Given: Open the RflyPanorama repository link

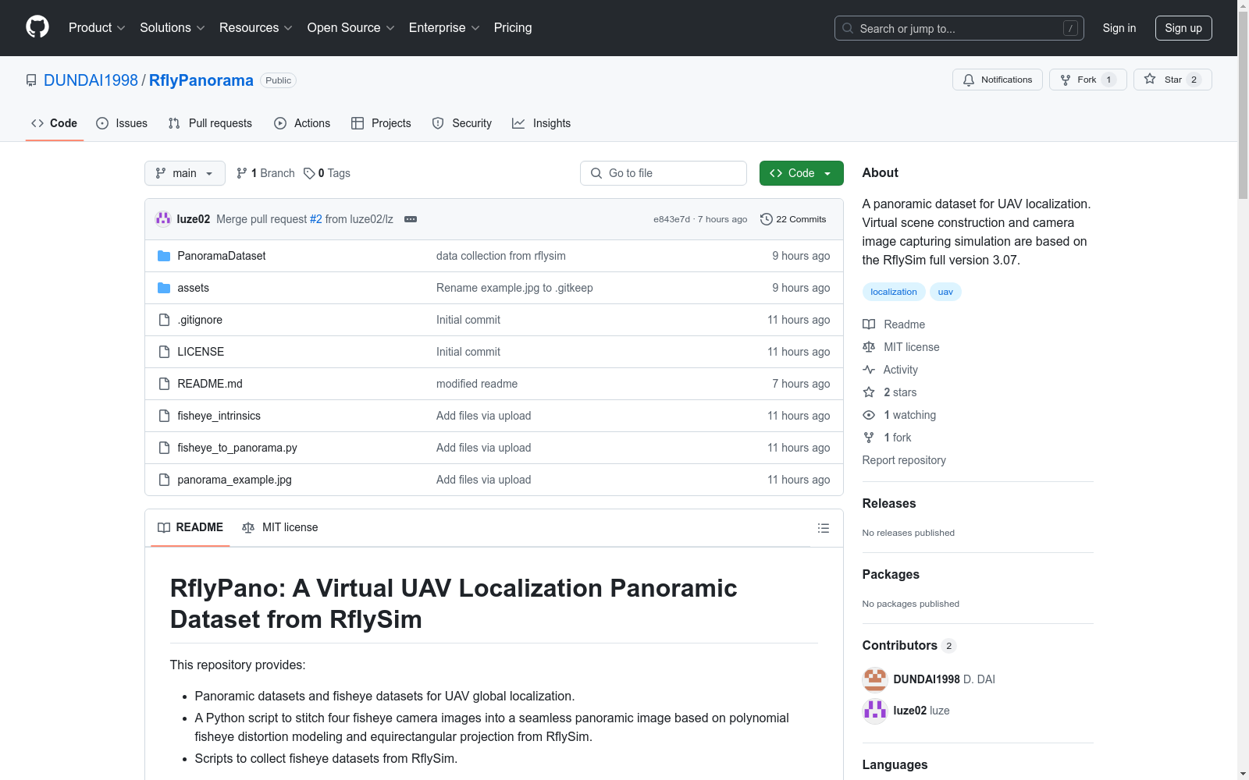Looking at the screenshot, I should pyautogui.click(x=201, y=80).
